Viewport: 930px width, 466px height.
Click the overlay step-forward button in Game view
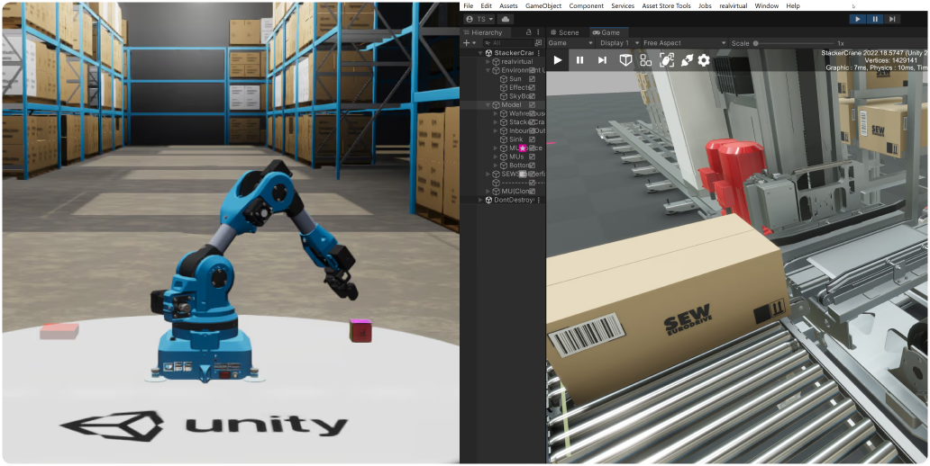click(602, 59)
